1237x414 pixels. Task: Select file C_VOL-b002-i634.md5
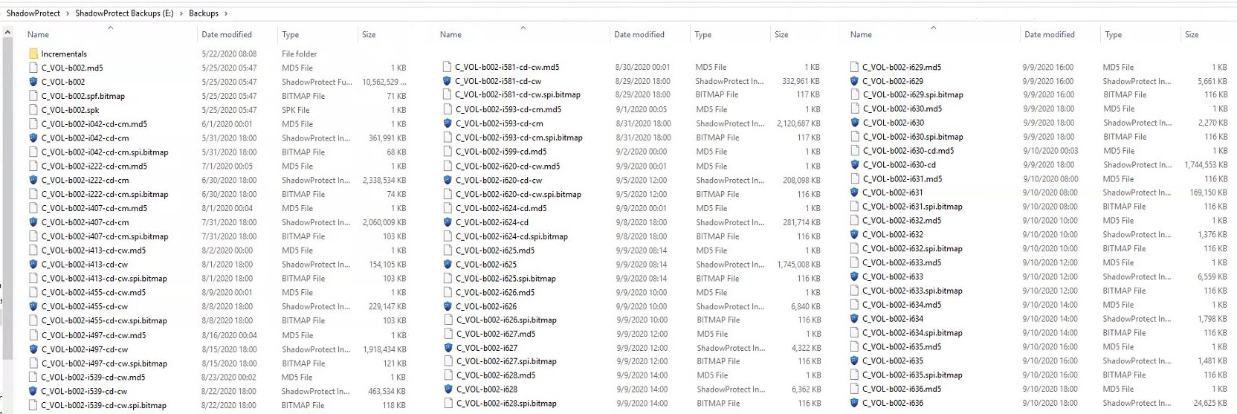(902, 305)
